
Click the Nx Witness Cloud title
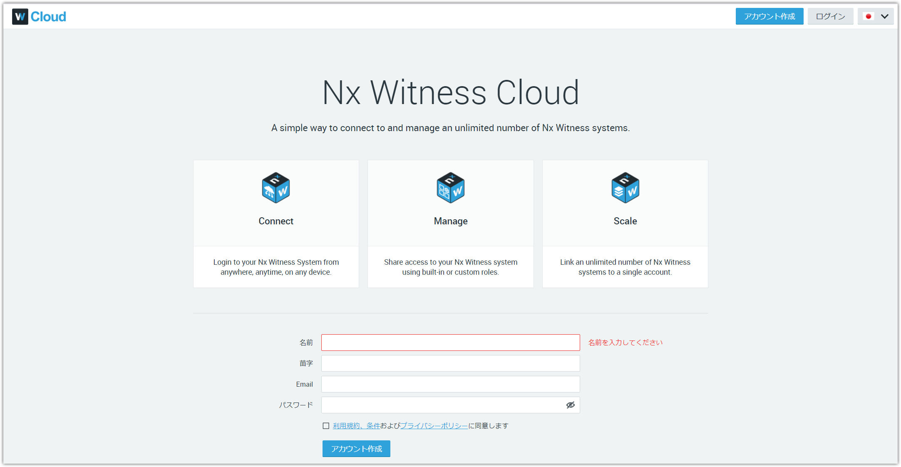(x=451, y=92)
